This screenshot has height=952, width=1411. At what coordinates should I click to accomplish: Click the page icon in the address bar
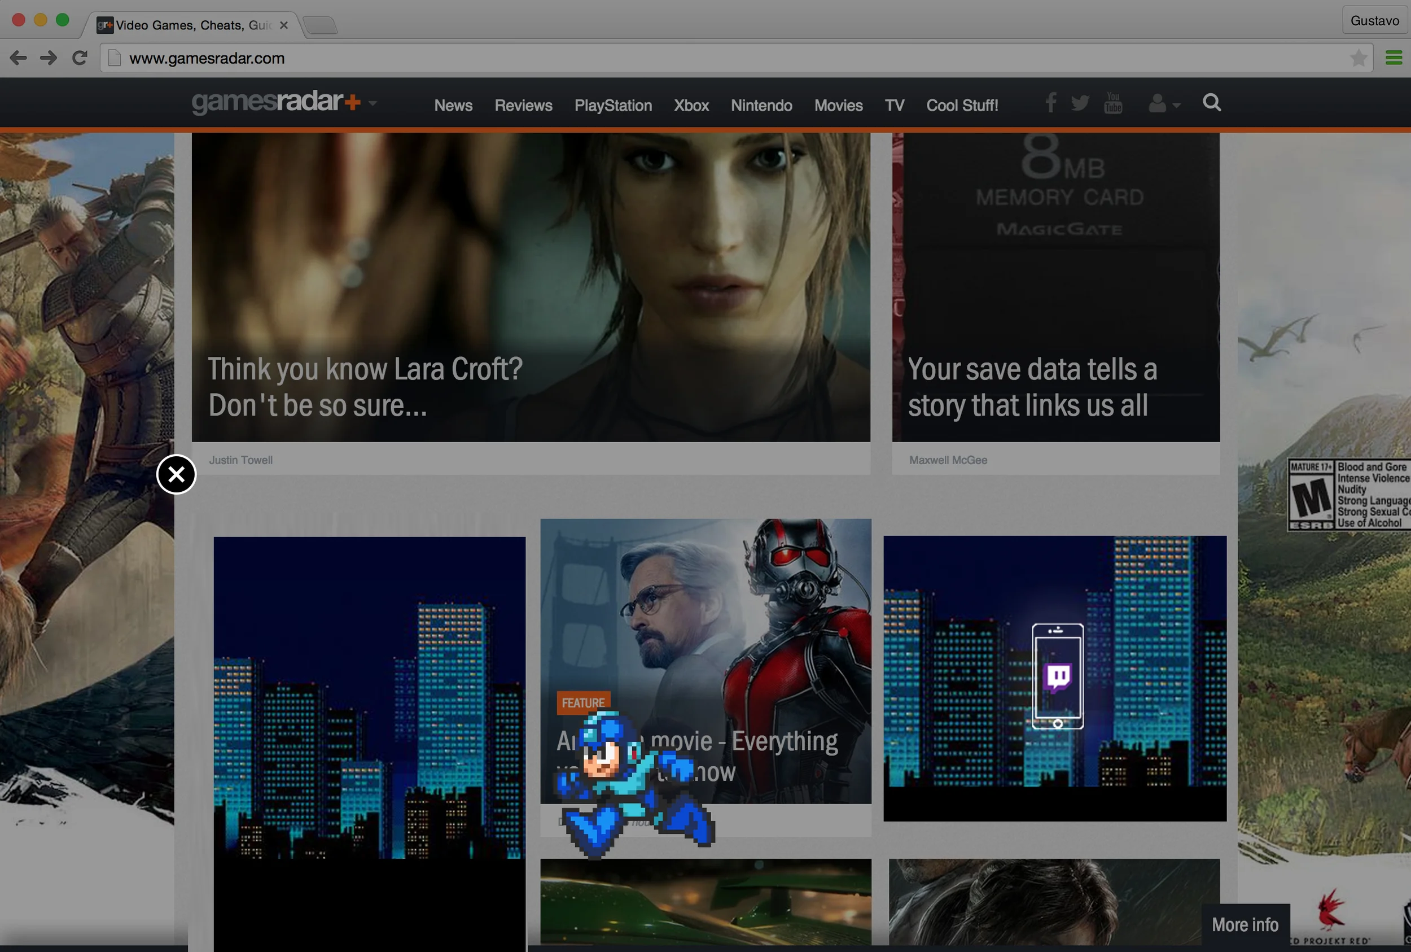(114, 58)
